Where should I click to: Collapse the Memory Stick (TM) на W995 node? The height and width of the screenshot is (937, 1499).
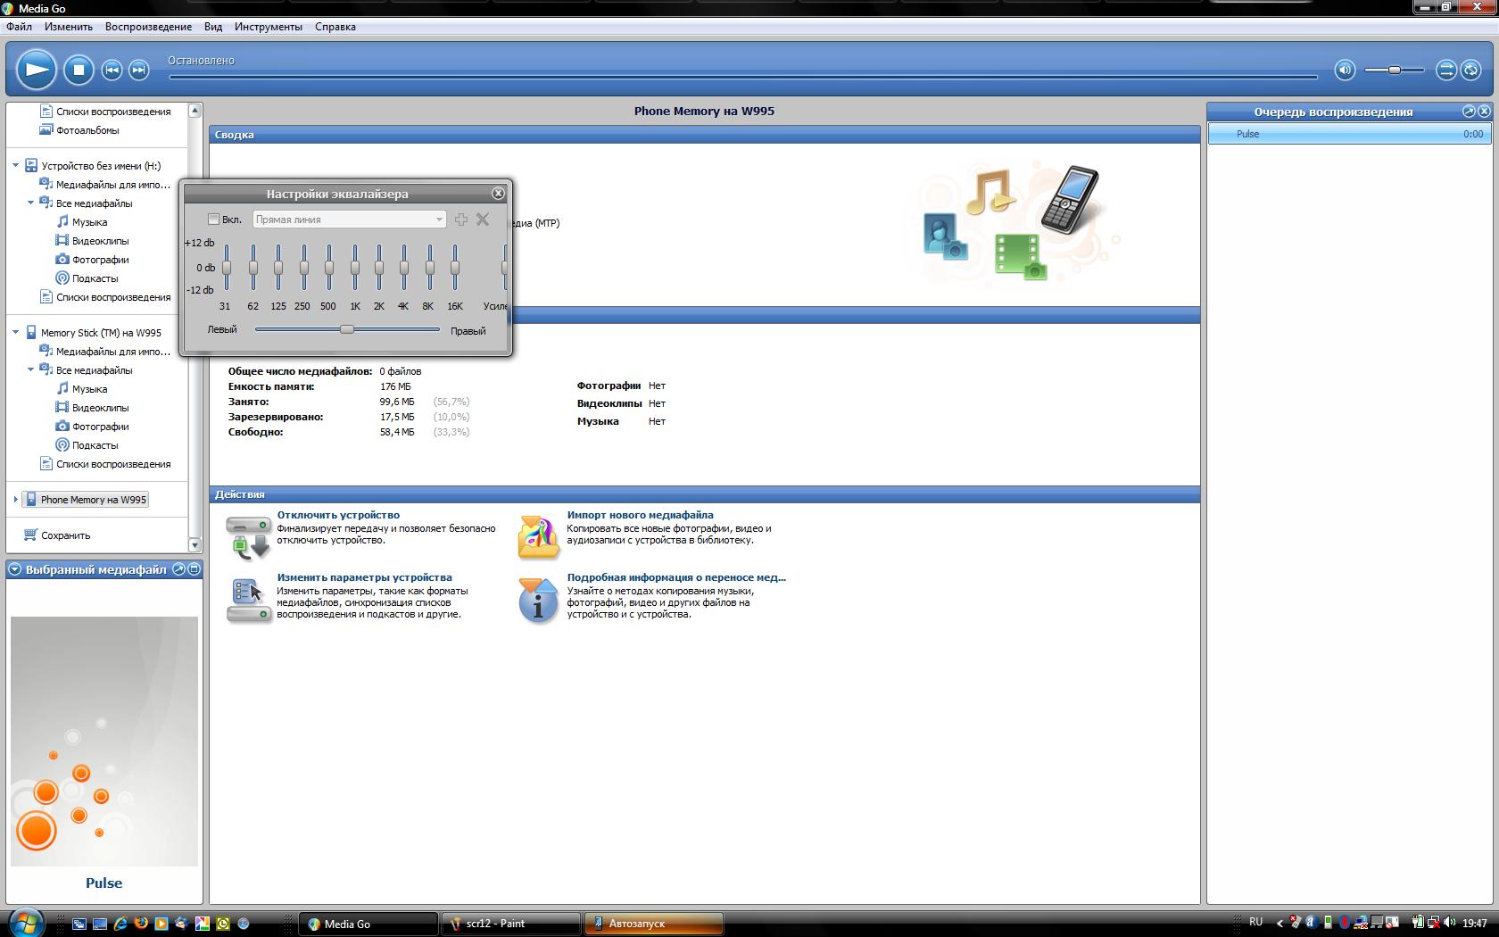pos(16,332)
